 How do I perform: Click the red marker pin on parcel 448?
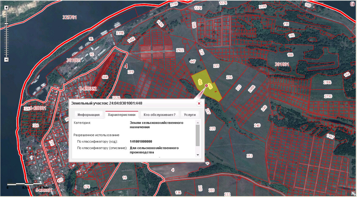[207, 86]
